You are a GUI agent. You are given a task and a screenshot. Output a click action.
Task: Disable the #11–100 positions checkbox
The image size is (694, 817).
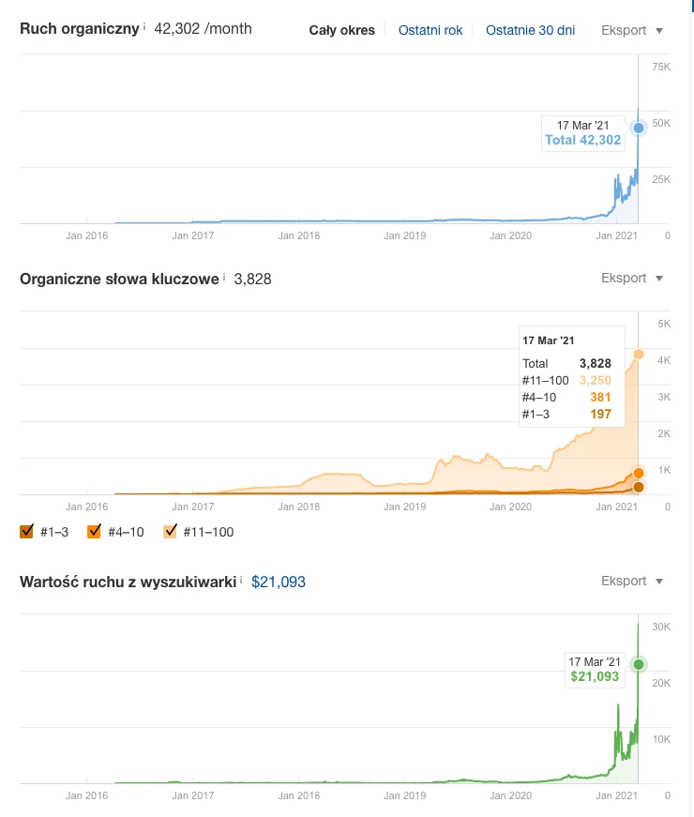point(171,532)
